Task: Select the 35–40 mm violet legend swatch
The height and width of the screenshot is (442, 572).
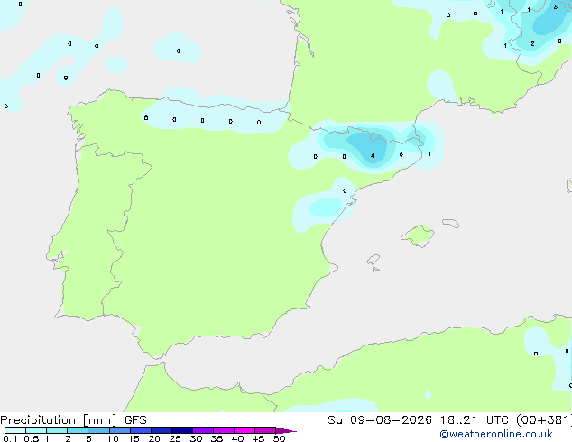Action: coord(224,430)
